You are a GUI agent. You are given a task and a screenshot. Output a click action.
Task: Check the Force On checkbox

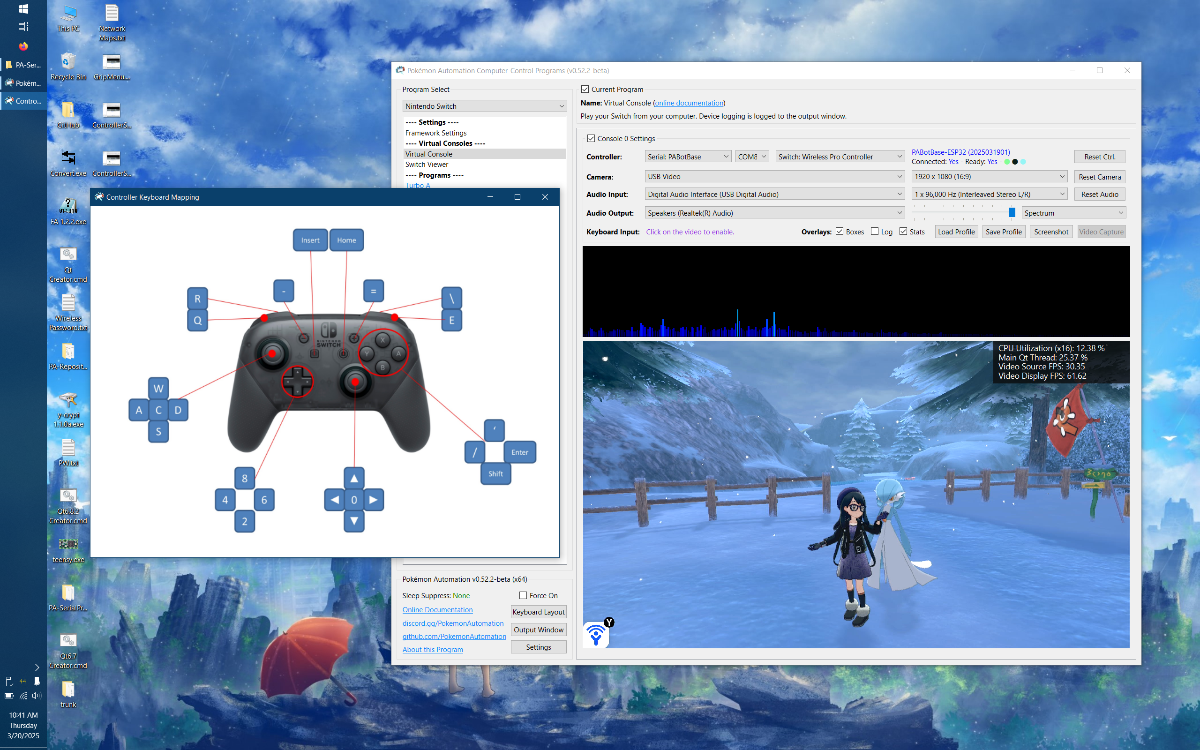point(523,595)
